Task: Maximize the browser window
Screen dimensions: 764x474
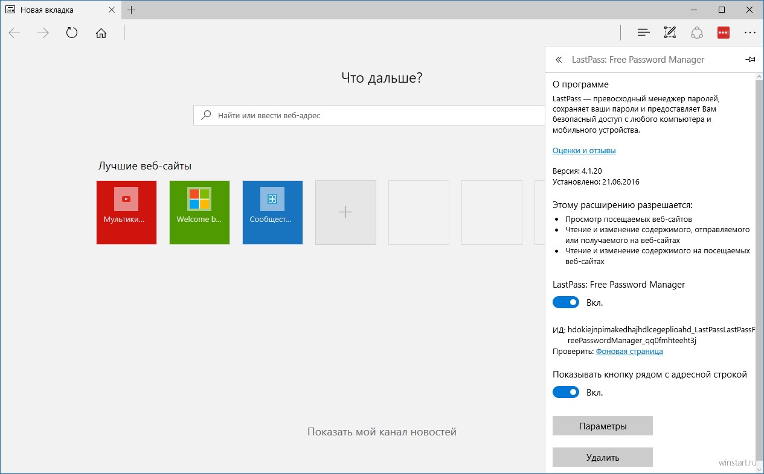Action: (722, 10)
